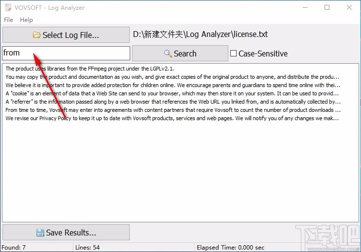Click the Select Log File button

click(x=66, y=35)
